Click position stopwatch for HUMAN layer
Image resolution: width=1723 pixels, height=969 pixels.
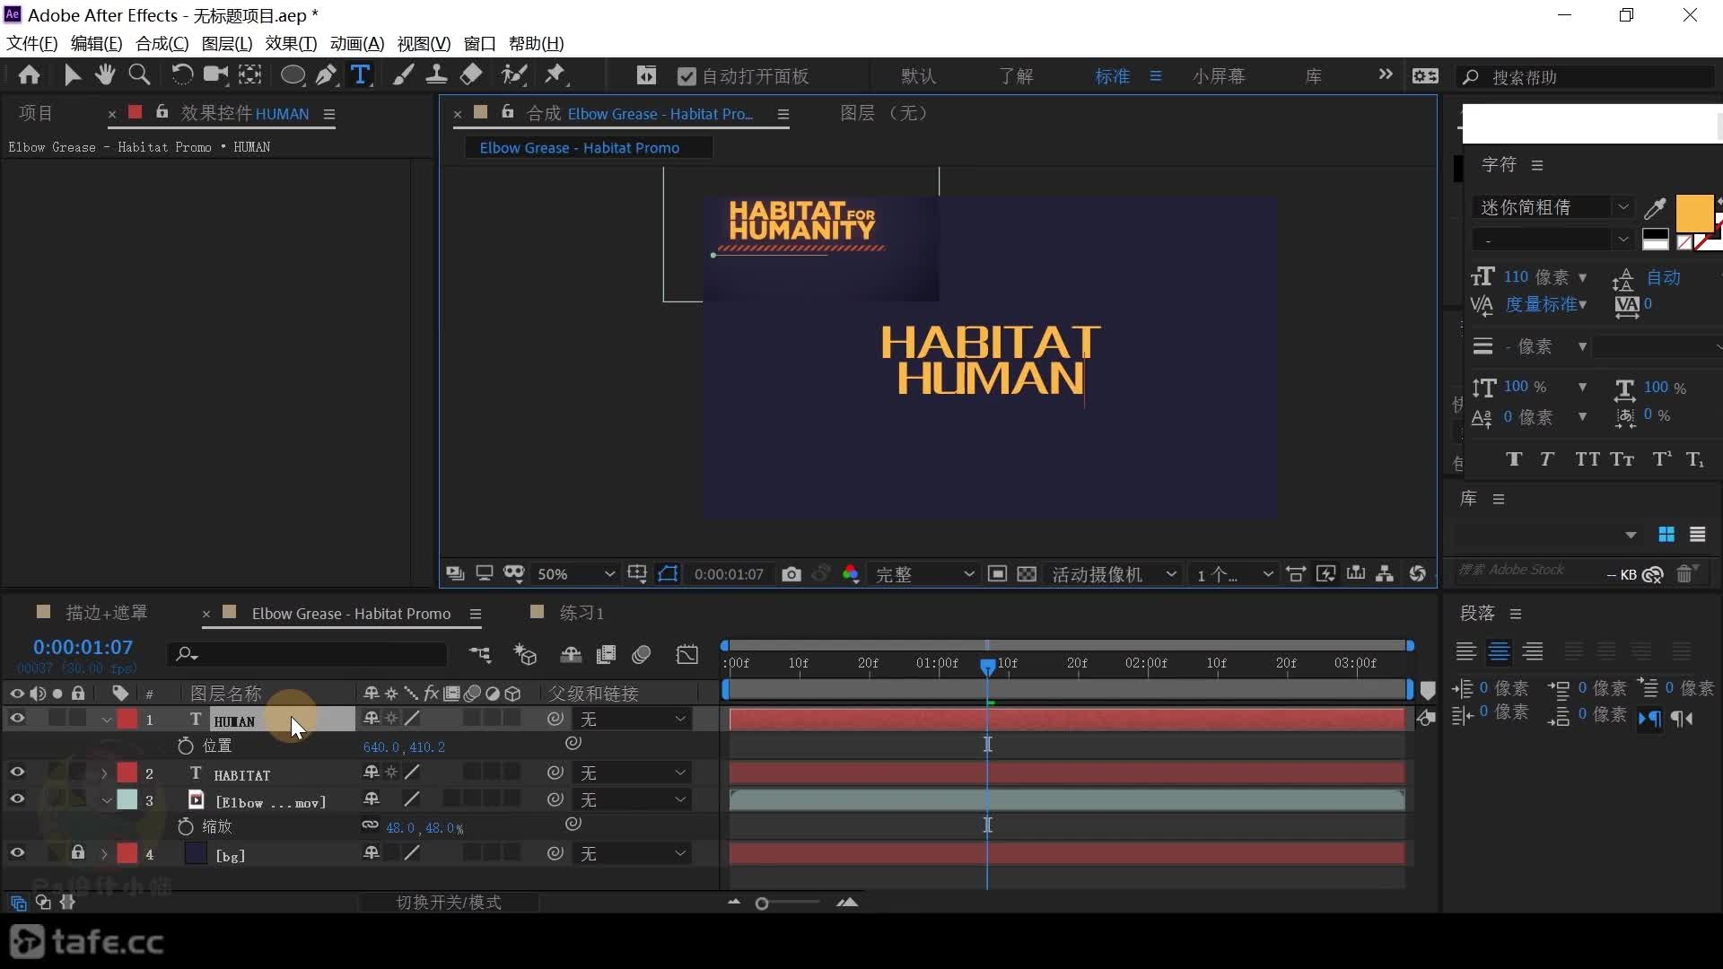186,746
